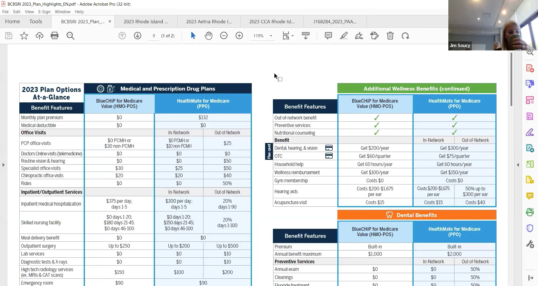Print the PDF document
Screen dimensions: 538x286
pos(54,36)
